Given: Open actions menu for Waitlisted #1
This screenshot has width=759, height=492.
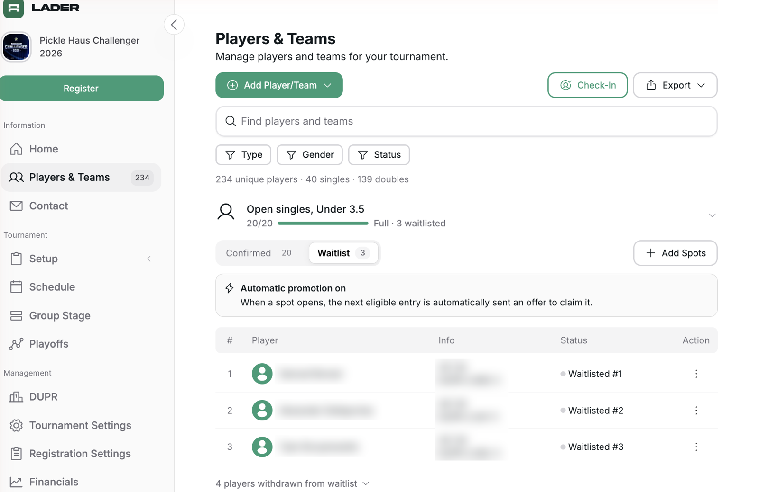Looking at the screenshot, I should click(696, 374).
